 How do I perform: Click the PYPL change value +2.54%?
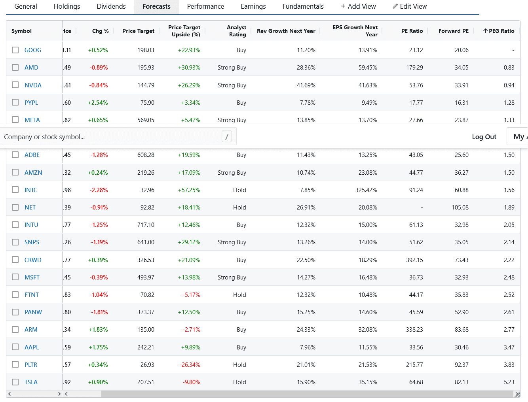[x=98, y=102]
